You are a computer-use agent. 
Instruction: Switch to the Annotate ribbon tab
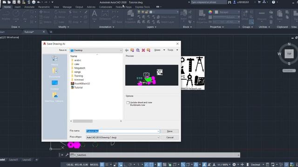point(29,7)
